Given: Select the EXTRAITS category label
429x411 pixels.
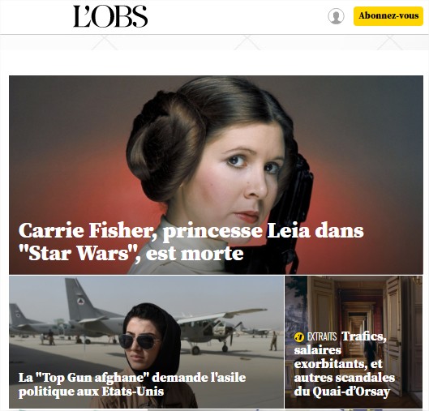Looking at the screenshot, I should 322,337.
